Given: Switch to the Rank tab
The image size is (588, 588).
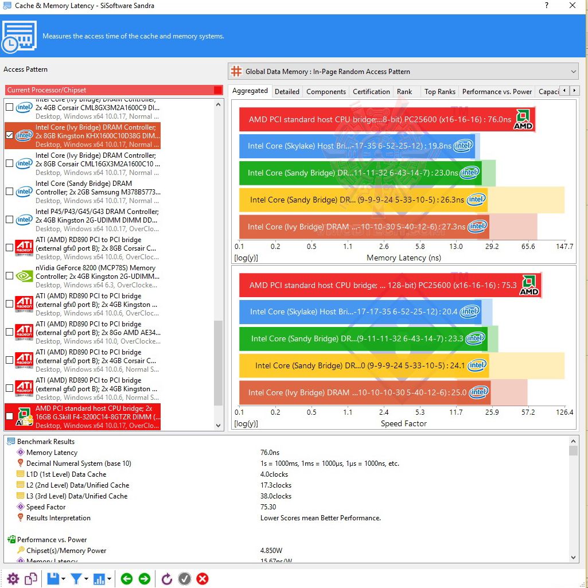Looking at the screenshot, I should 404,92.
